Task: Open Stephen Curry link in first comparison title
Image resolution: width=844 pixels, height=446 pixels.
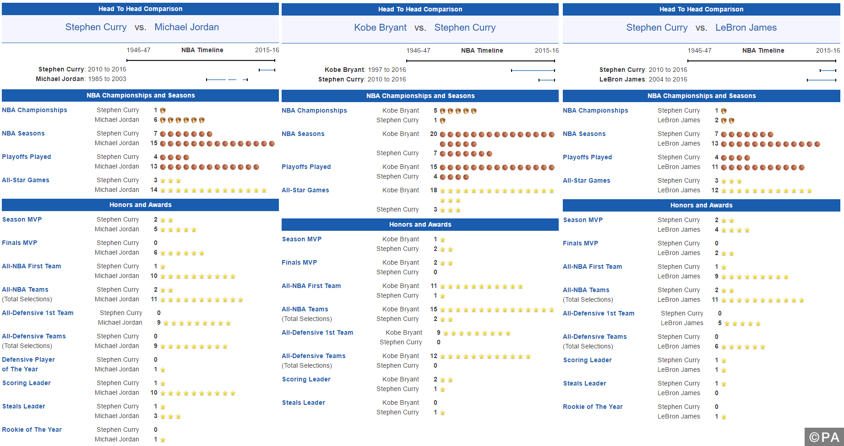Action: tap(96, 27)
